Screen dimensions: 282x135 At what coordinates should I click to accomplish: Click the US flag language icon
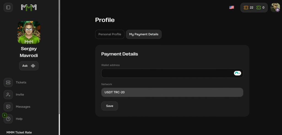(x=232, y=7)
